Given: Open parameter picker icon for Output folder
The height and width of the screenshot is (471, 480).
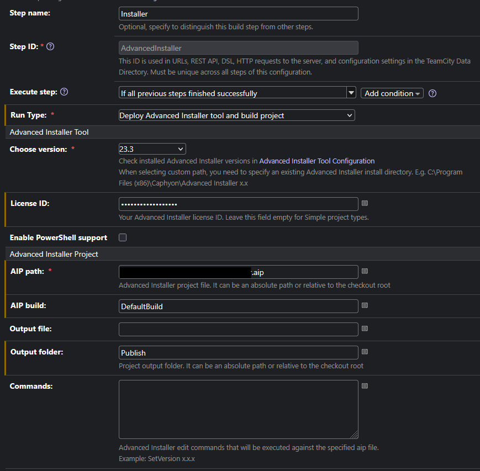Looking at the screenshot, I should pyautogui.click(x=365, y=352).
